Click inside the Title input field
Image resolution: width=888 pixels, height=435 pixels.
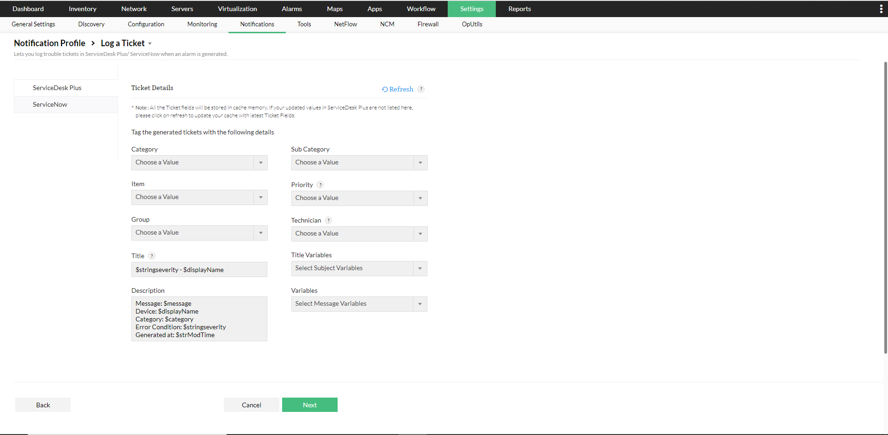tap(199, 269)
